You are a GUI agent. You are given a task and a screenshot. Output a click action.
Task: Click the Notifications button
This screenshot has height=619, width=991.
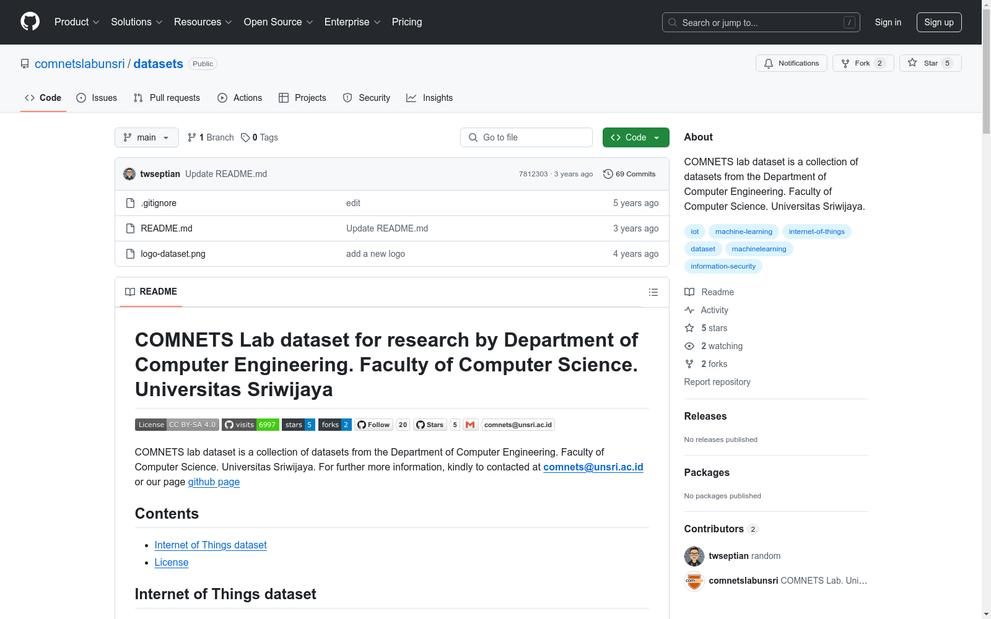(792, 63)
